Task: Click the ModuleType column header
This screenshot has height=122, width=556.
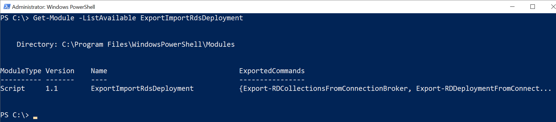Action: [x=21, y=71]
